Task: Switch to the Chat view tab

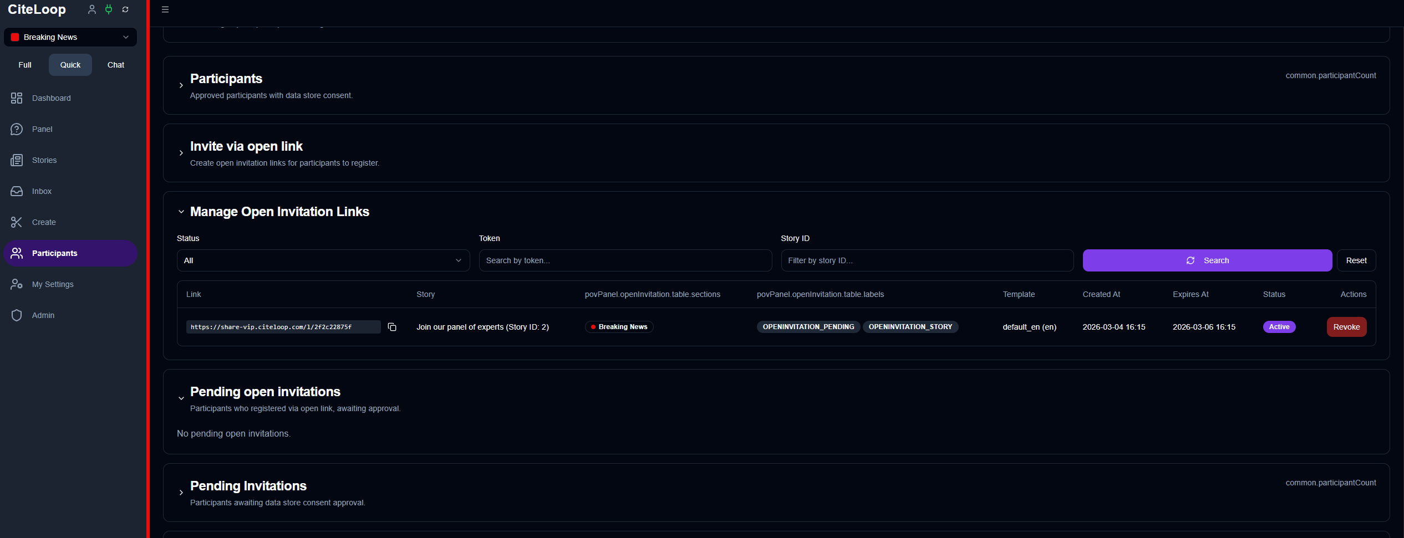Action: (116, 65)
